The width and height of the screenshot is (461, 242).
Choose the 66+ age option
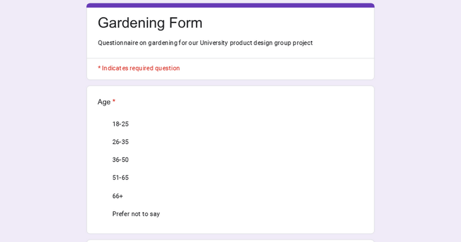(118, 196)
